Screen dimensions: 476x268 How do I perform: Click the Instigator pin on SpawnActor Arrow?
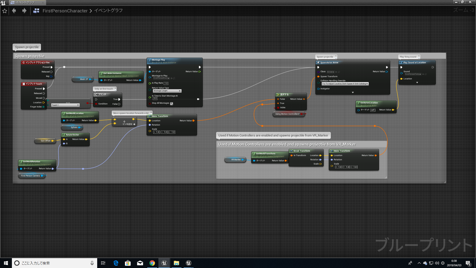[318, 89]
